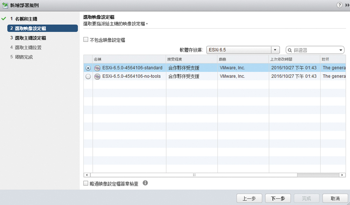Tick the 略過映像設定檔簽章檢查 checkbox

tap(86, 183)
